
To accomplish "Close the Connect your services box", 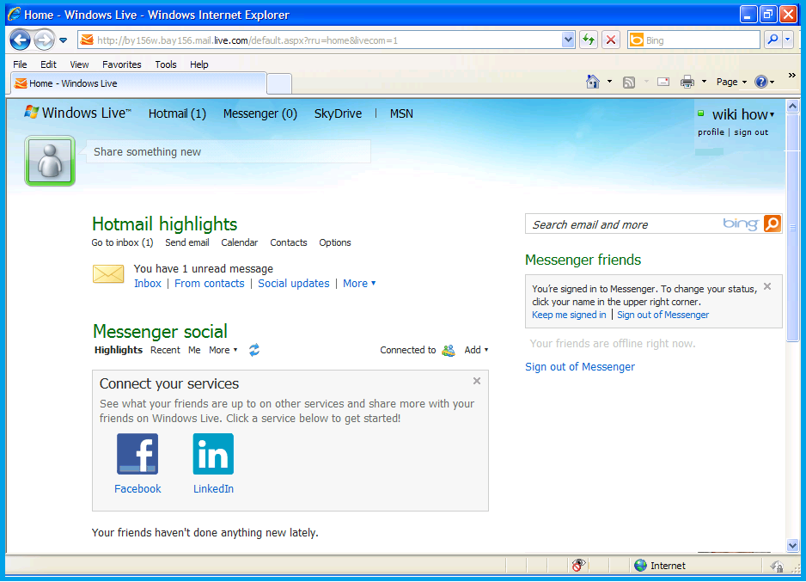I will (x=477, y=381).
